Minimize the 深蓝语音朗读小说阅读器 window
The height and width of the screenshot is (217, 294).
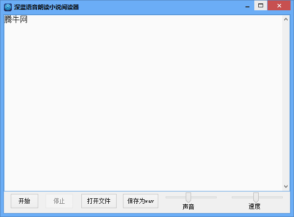(247, 6)
